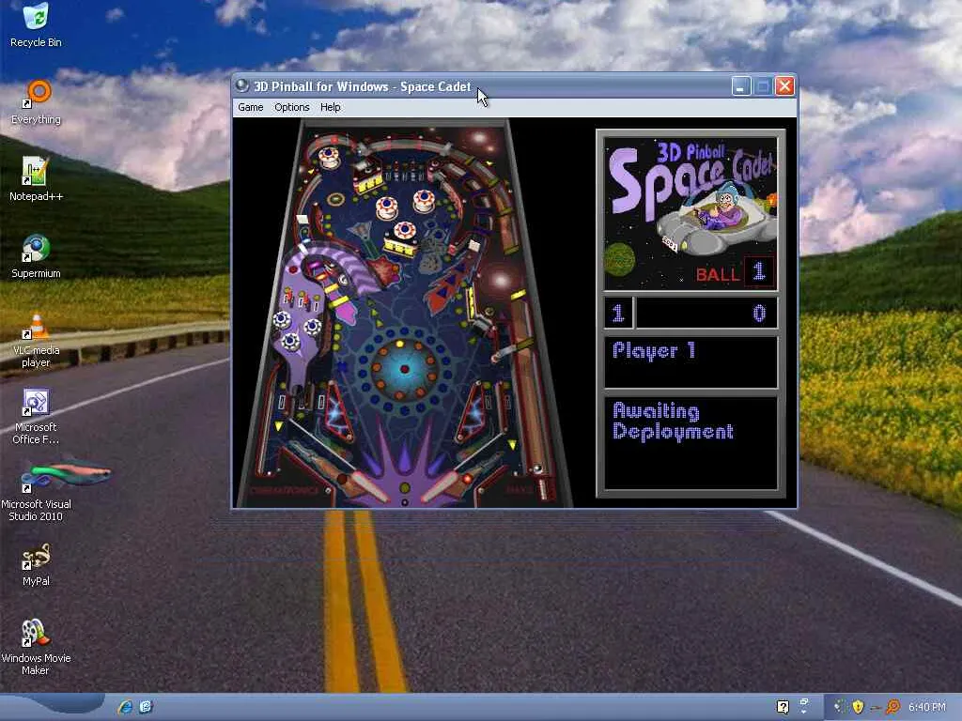This screenshot has width=962, height=721.
Task: Click the pinball title bar ball icon
Action: [242, 86]
